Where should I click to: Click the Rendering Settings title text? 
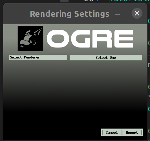(x=70, y=14)
